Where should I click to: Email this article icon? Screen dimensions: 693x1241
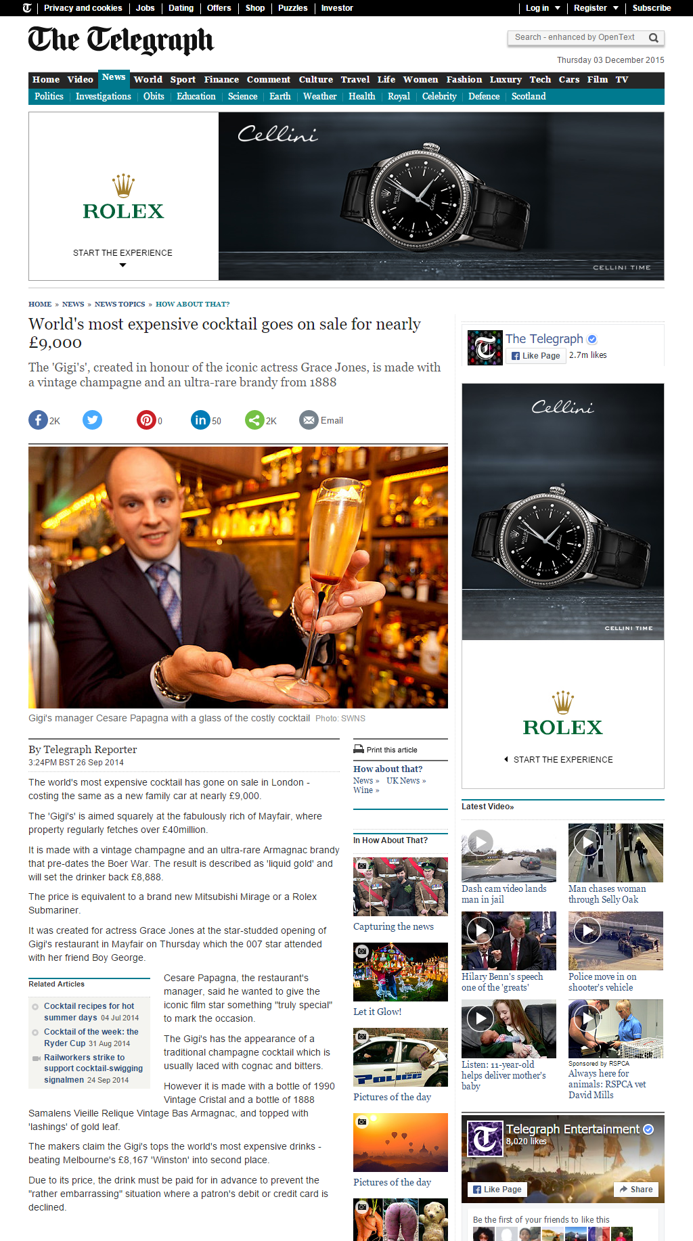click(309, 420)
